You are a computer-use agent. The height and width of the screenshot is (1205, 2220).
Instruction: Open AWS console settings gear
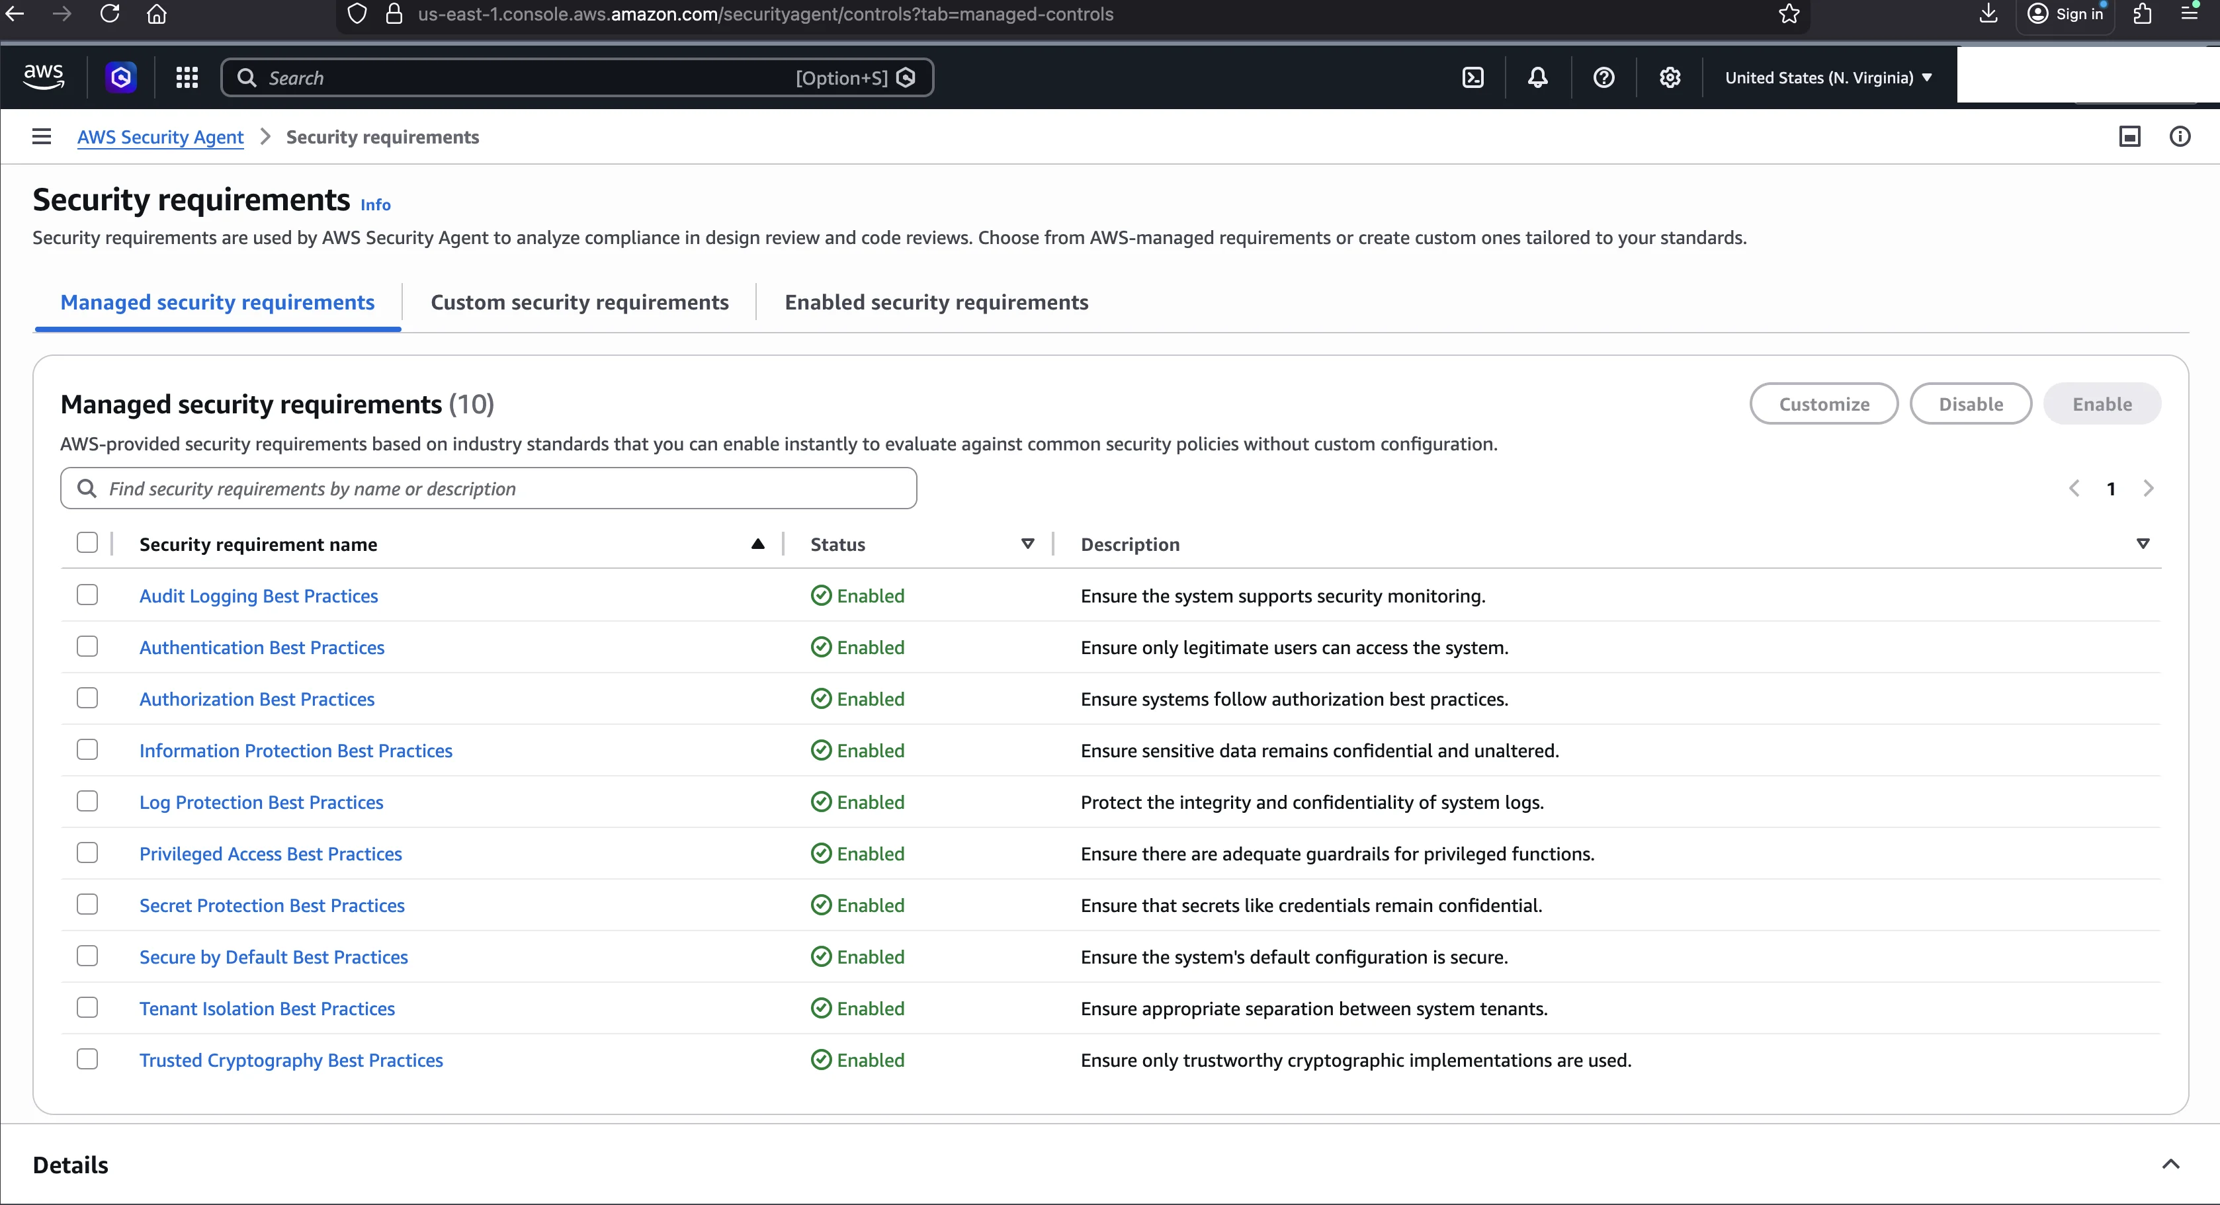pos(1670,77)
